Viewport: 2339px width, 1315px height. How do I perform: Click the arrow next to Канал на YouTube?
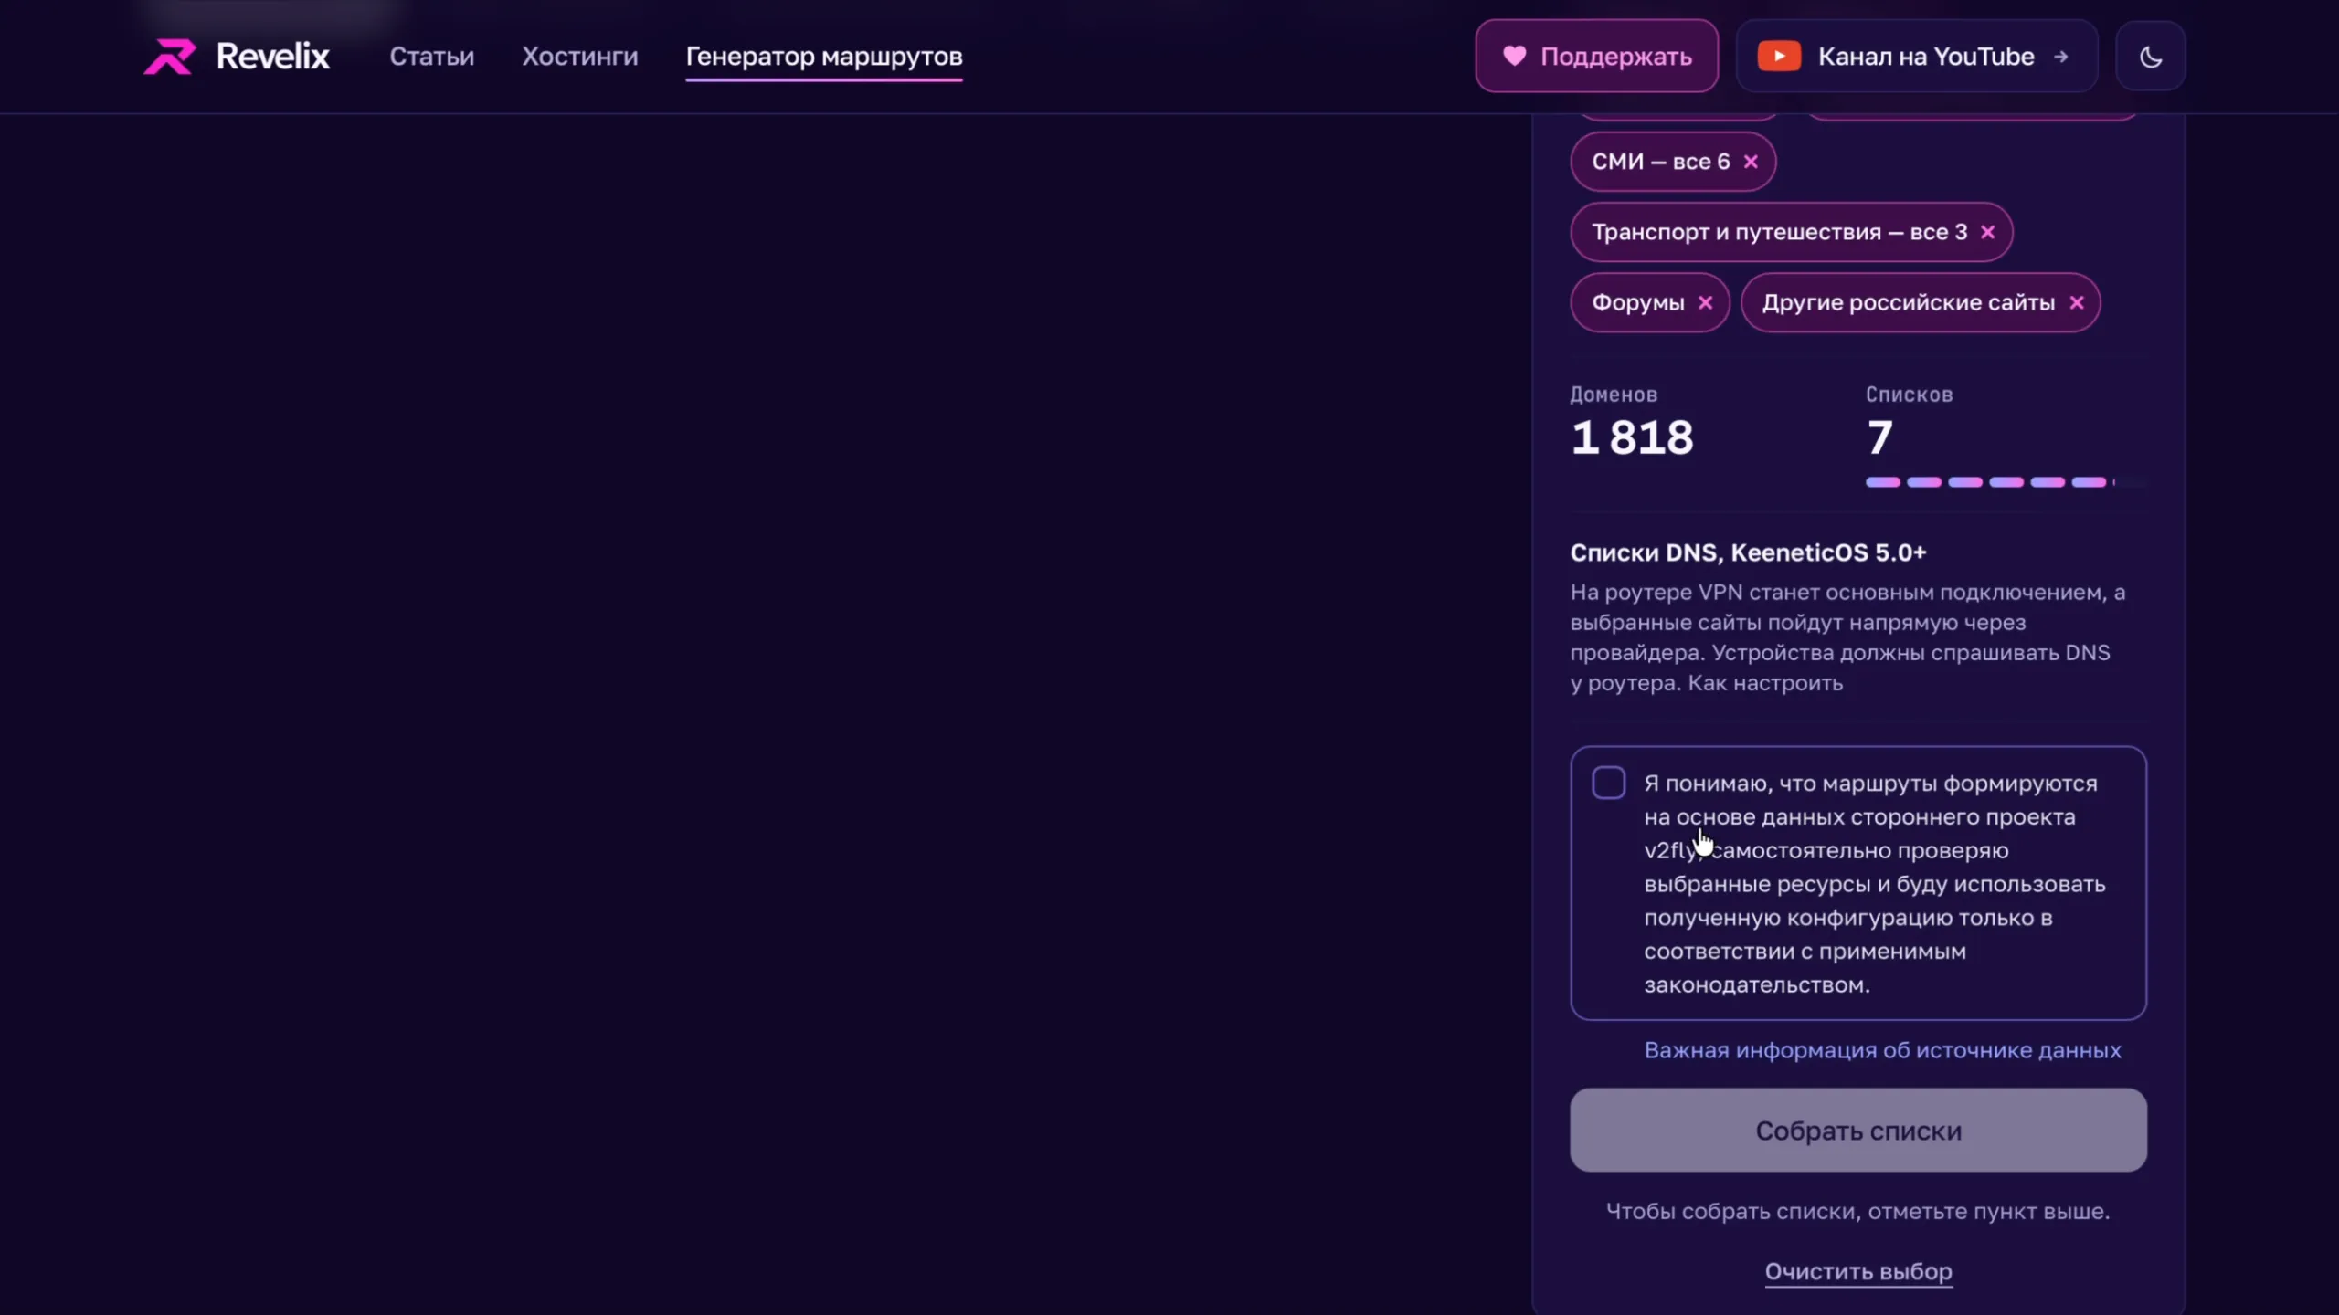click(2060, 57)
